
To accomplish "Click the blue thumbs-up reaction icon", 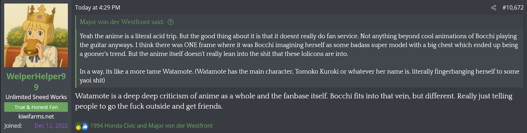I will pyautogui.click(x=85, y=126).
